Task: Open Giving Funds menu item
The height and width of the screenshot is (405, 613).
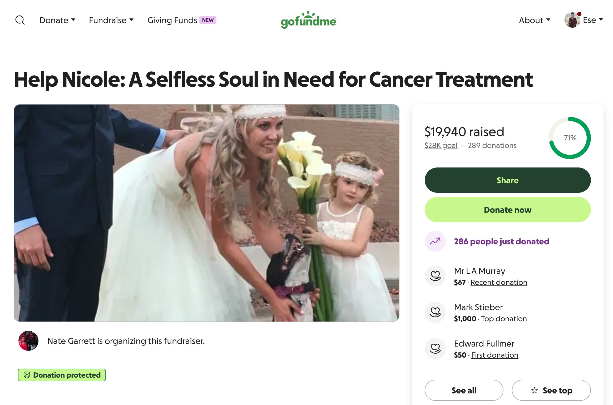Action: pos(172,20)
